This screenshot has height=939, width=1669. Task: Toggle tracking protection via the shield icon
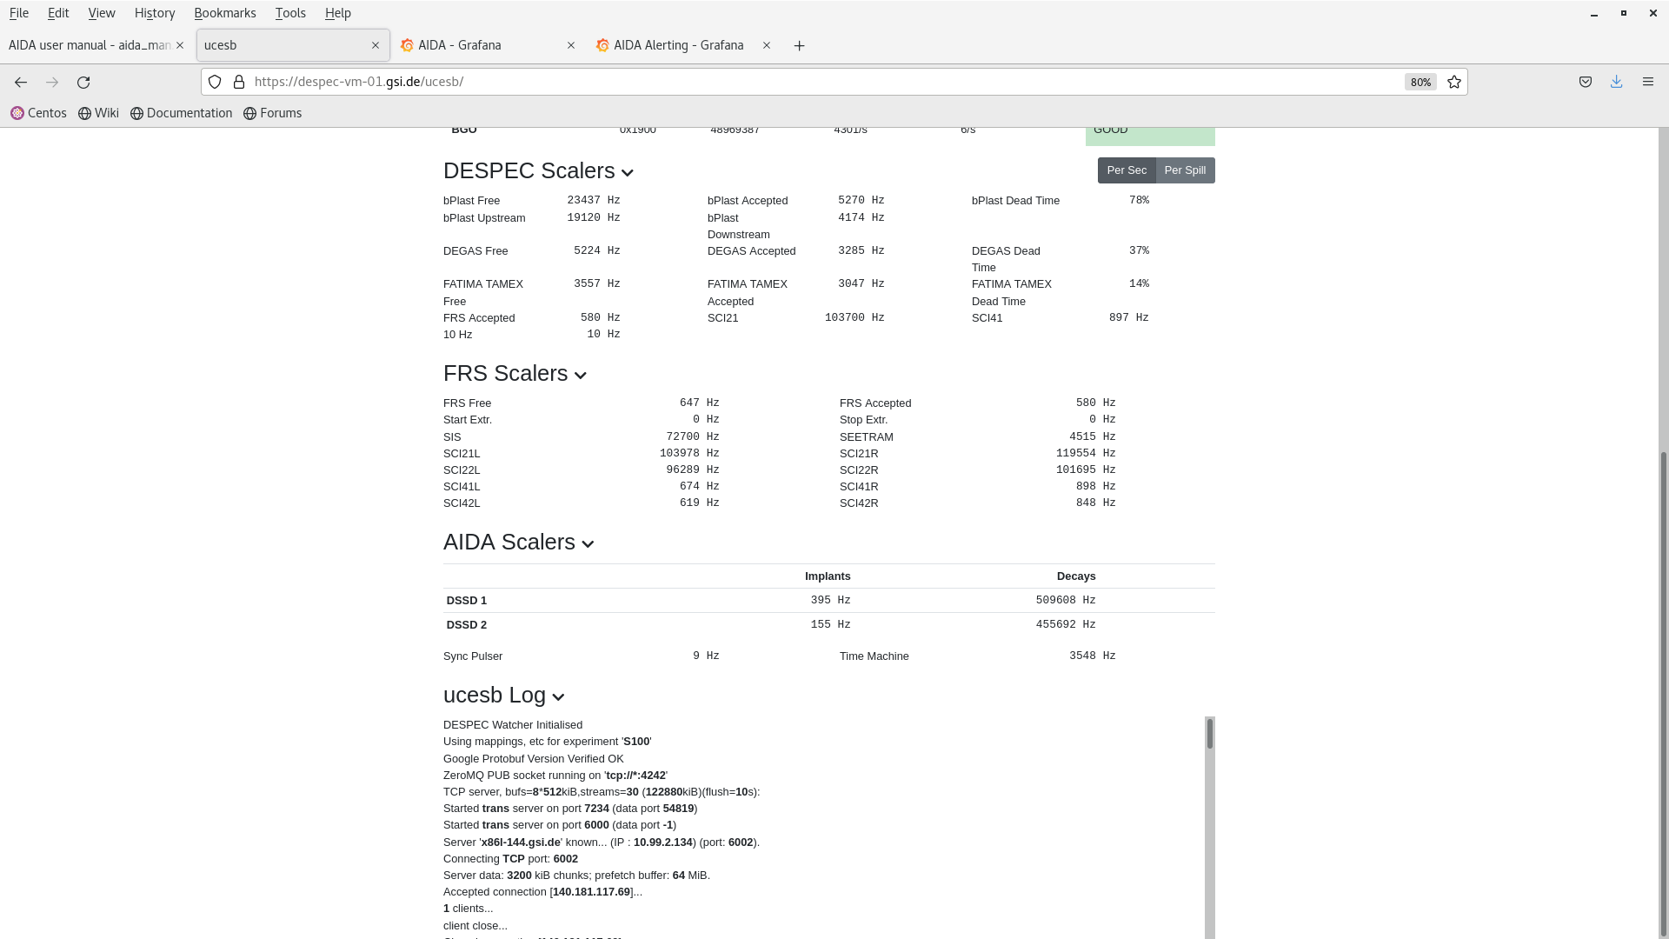click(x=214, y=82)
